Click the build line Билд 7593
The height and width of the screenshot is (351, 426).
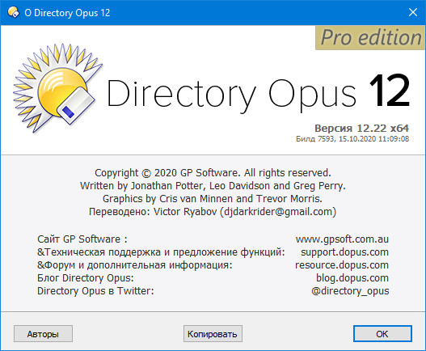pos(352,139)
